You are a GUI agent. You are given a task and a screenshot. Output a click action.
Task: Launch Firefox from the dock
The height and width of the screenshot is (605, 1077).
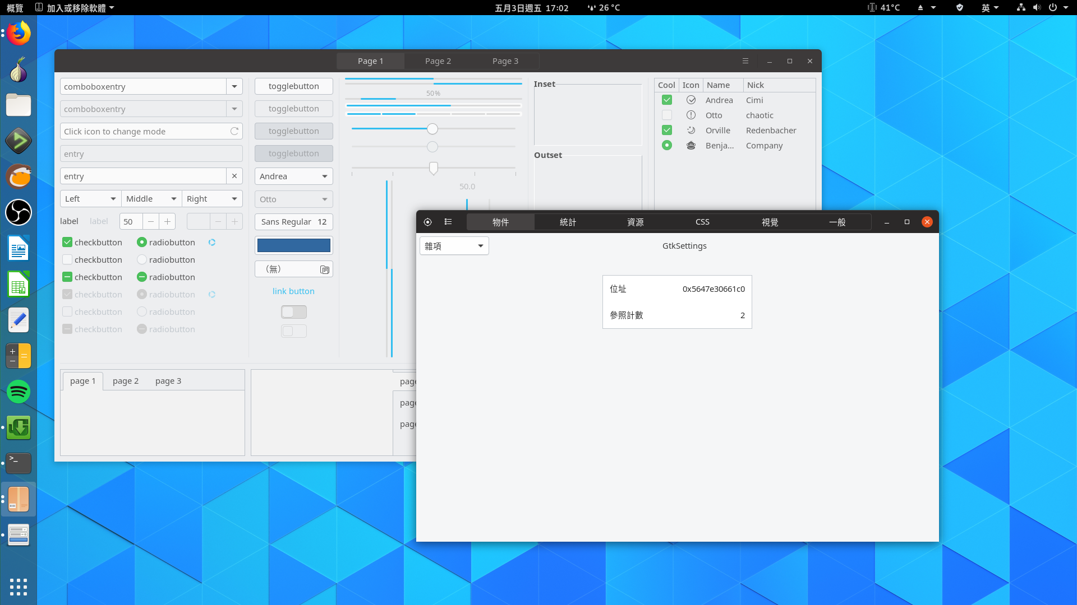[x=19, y=34]
